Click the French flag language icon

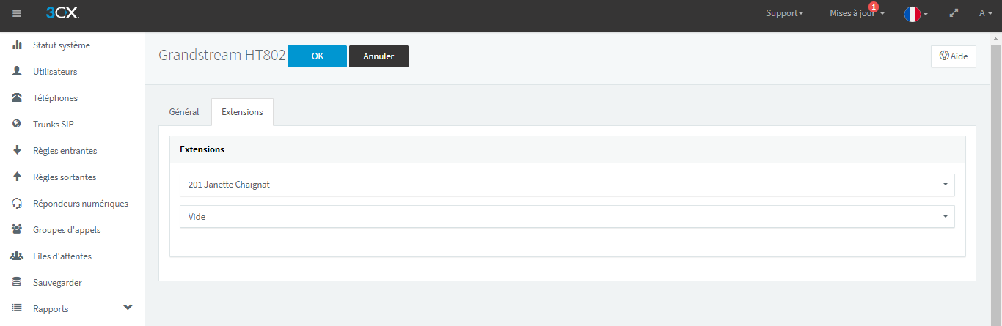pyautogui.click(x=913, y=14)
